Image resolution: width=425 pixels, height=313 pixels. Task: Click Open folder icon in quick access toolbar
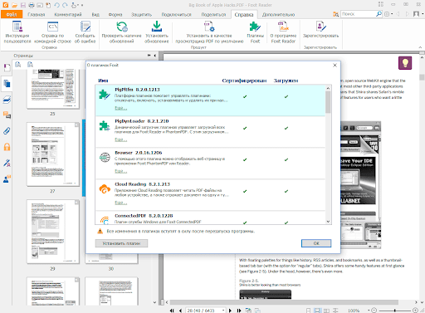click(x=14, y=5)
